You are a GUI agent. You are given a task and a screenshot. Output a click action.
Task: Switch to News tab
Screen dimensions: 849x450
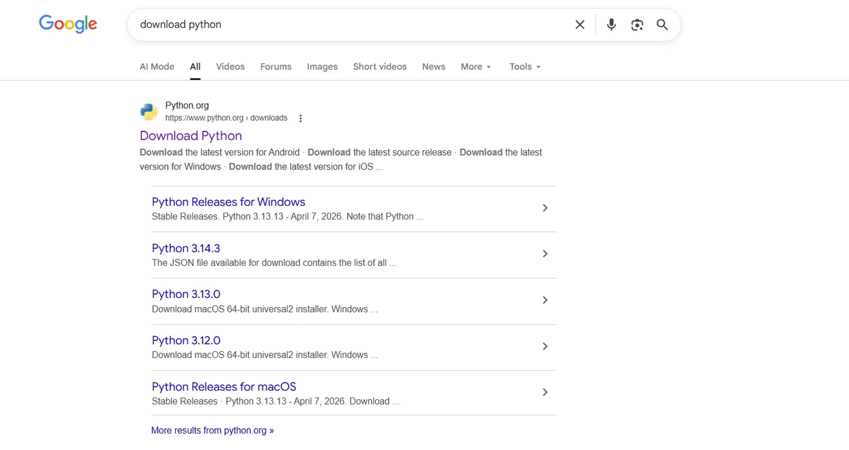[434, 67]
